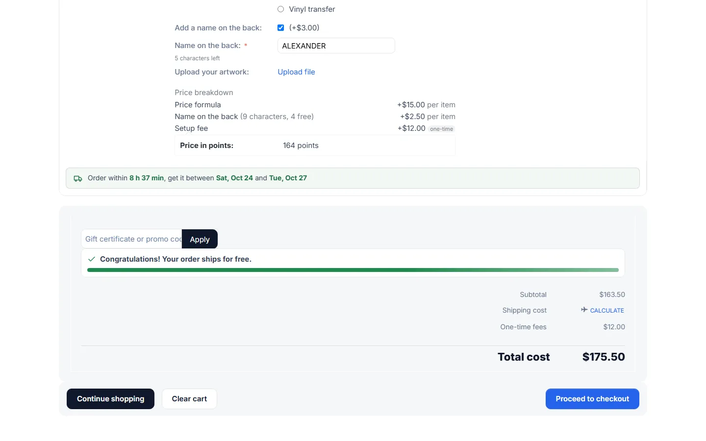Click the one-time badge beside setup fee
Screen dimensions: 706x441
click(x=441, y=129)
